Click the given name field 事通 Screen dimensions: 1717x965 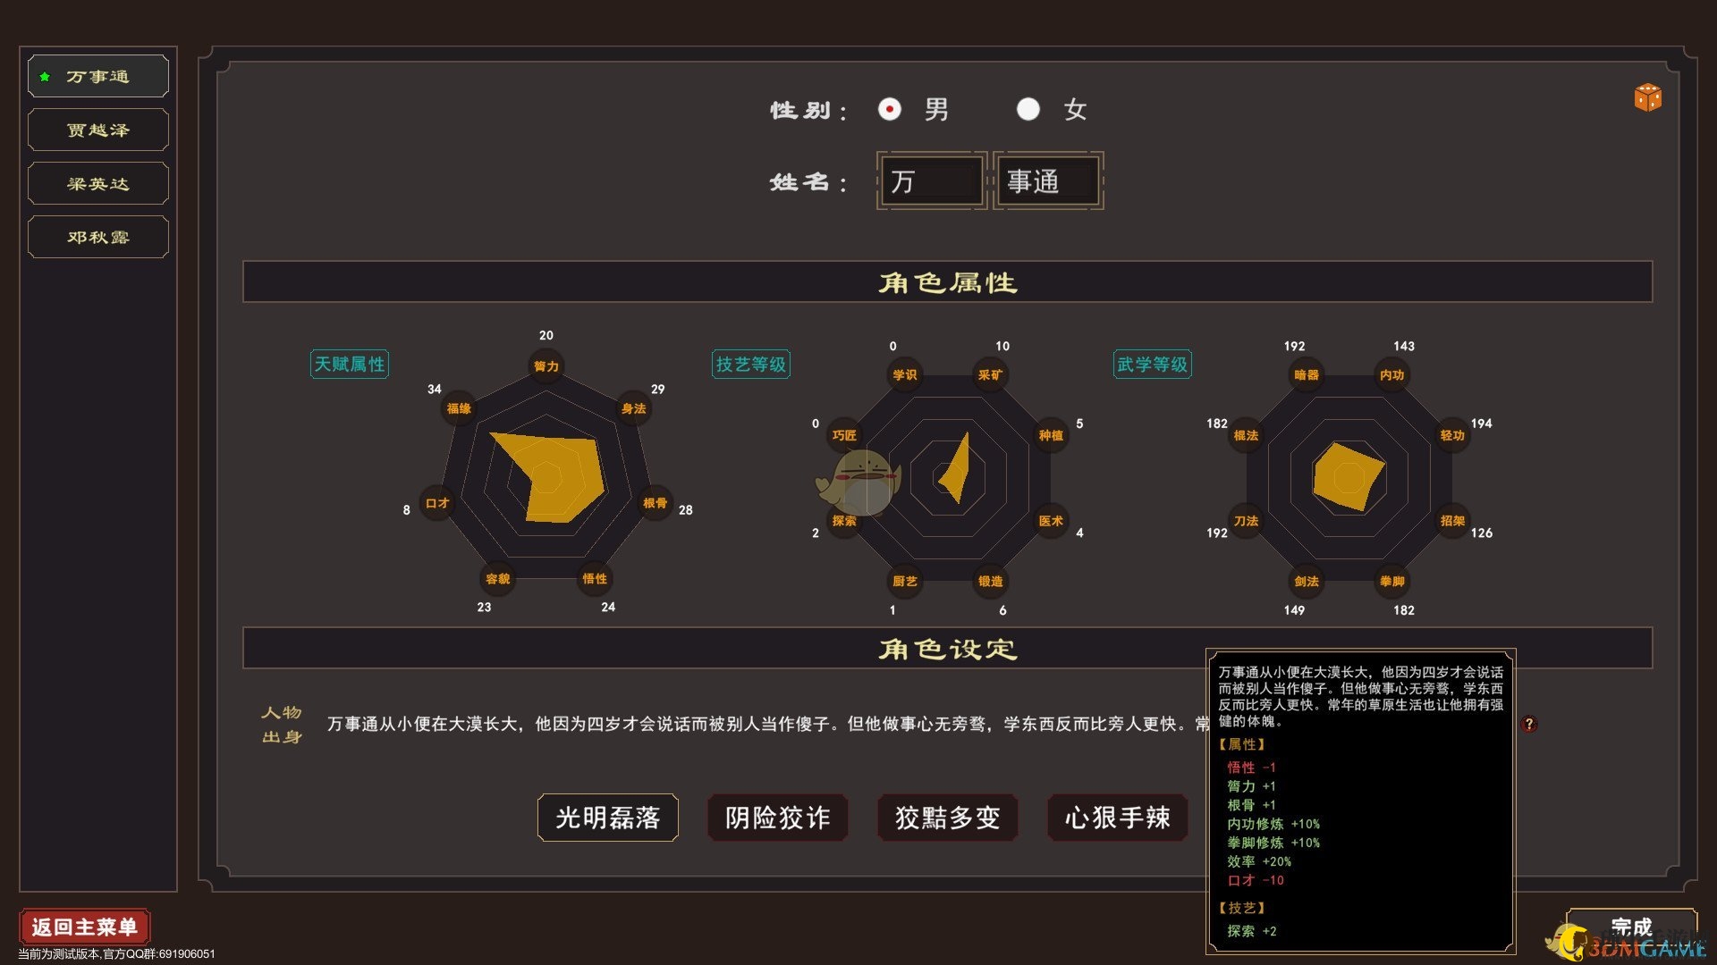(1048, 181)
